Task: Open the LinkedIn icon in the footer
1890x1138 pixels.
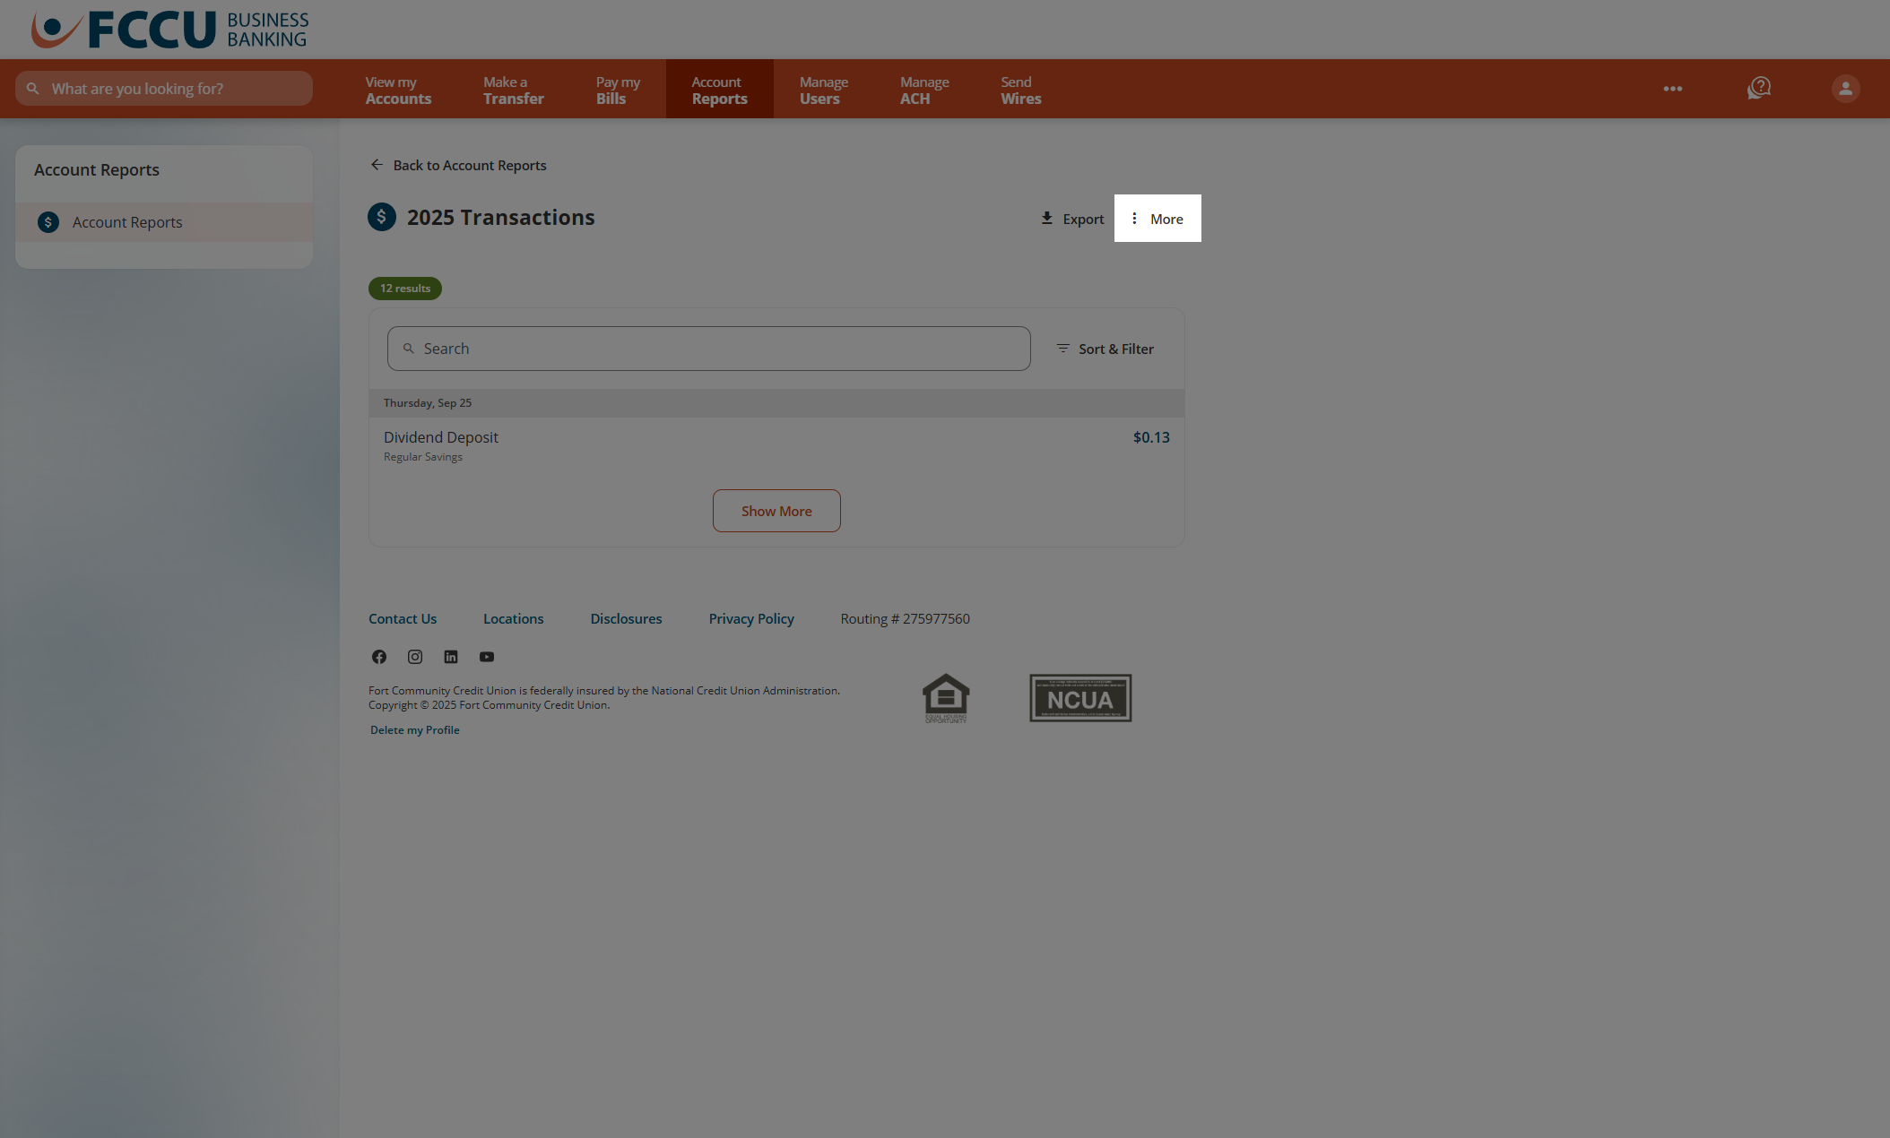Action: (450, 656)
